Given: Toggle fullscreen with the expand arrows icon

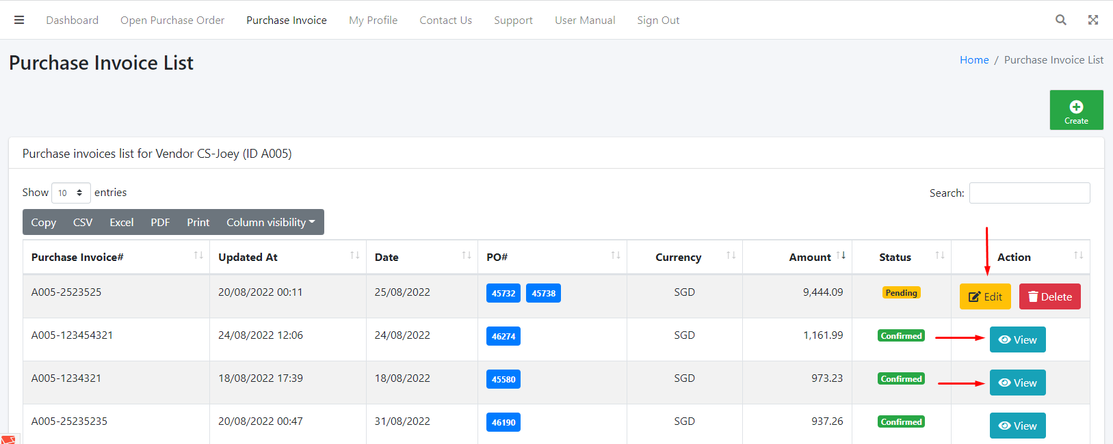Looking at the screenshot, I should (x=1093, y=20).
